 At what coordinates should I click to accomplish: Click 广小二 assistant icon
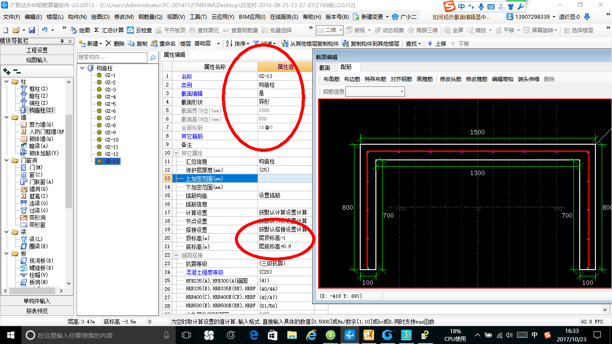(405, 17)
